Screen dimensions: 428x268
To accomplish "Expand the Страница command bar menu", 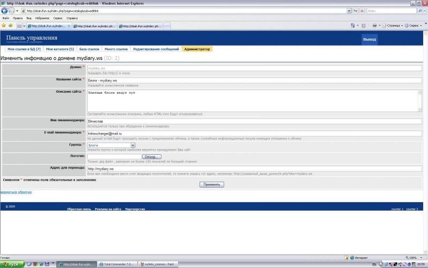I will pyautogui.click(x=394, y=25).
